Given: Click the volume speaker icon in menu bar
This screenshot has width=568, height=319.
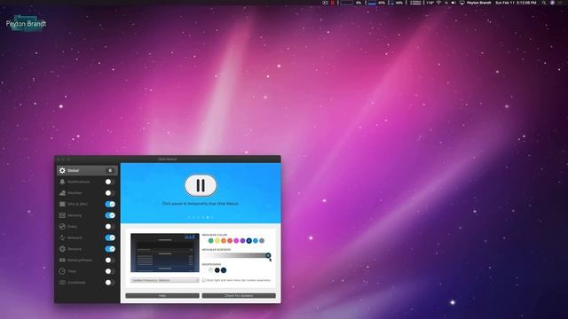Looking at the screenshot, I should (x=454, y=3).
